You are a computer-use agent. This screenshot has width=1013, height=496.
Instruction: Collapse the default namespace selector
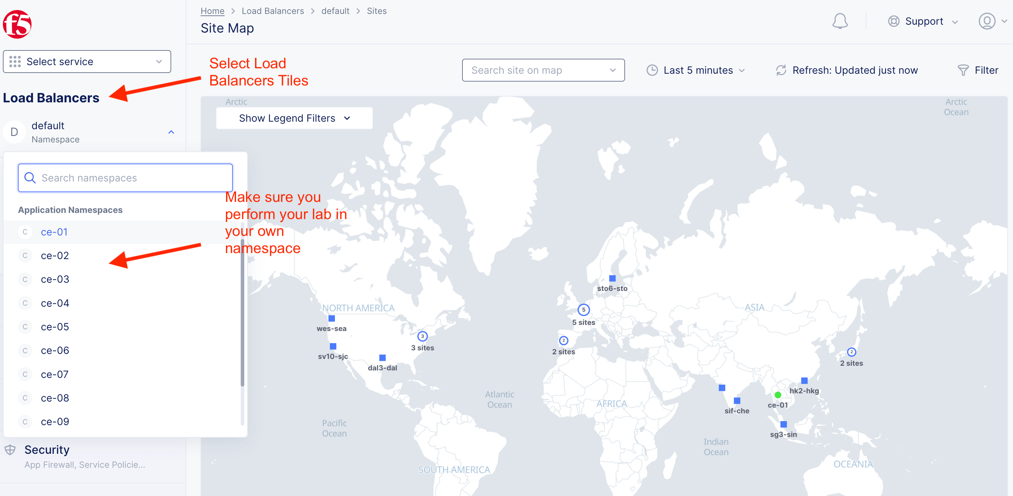[x=171, y=132]
